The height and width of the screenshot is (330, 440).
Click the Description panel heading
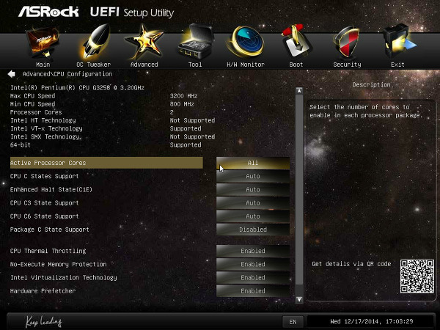pos(371,85)
